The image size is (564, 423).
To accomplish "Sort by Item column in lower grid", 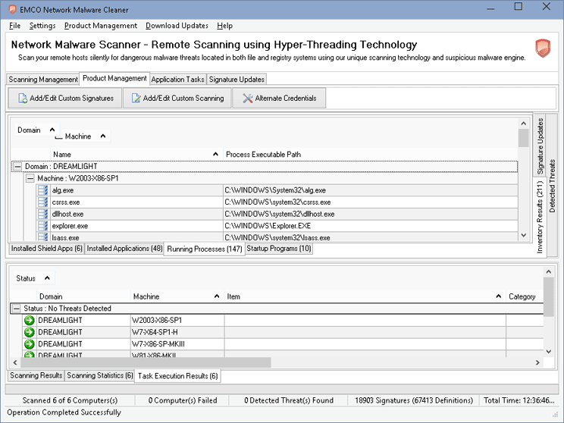I will 365,296.
